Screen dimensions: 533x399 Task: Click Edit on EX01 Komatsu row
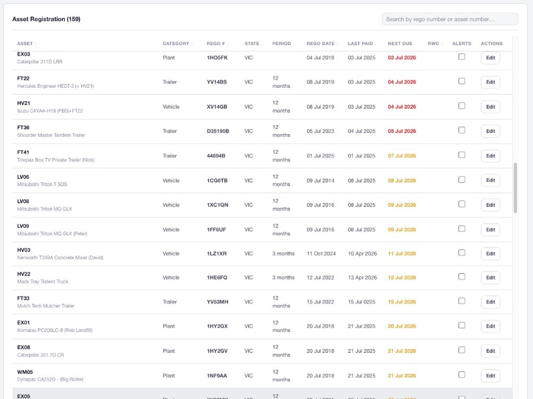click(x=490, y=327)
